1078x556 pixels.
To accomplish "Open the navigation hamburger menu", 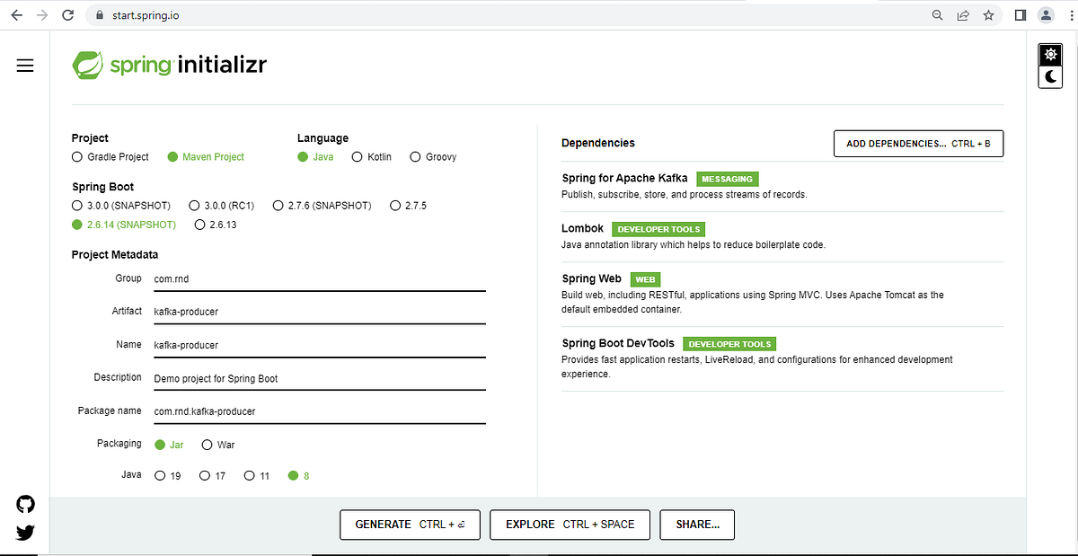I will coord(24,65).
